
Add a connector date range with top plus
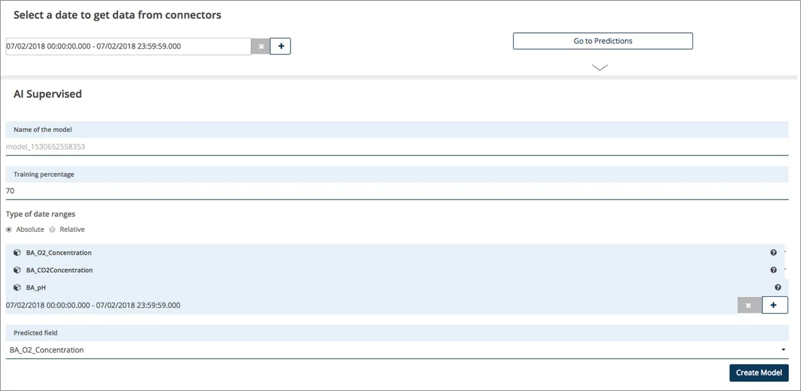tap(280, 46)
